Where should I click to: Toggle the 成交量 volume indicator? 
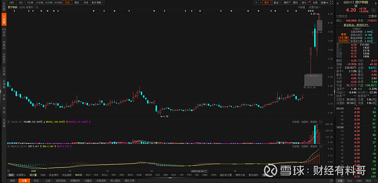(x=33, y=175)
